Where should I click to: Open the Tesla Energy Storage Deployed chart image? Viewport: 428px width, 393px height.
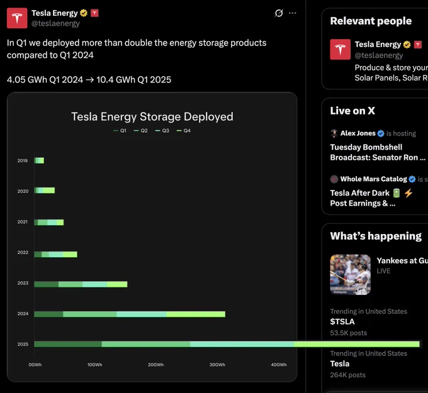pos(152,237)
